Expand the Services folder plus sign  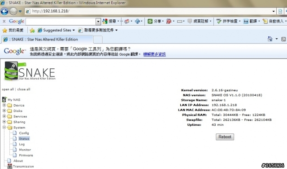[x=4, y=116]
